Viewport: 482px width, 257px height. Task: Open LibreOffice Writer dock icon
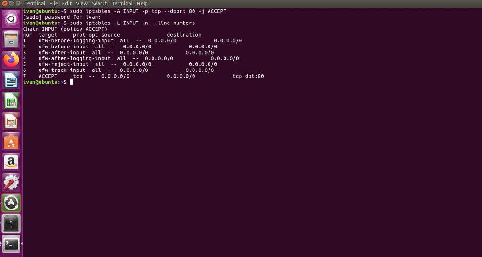click(11, 80)
